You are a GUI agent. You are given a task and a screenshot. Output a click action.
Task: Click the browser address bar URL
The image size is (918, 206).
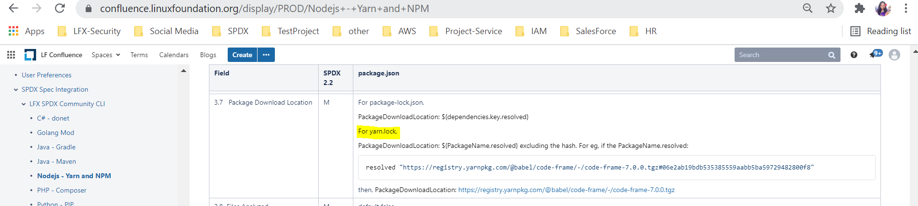point(264,9)
